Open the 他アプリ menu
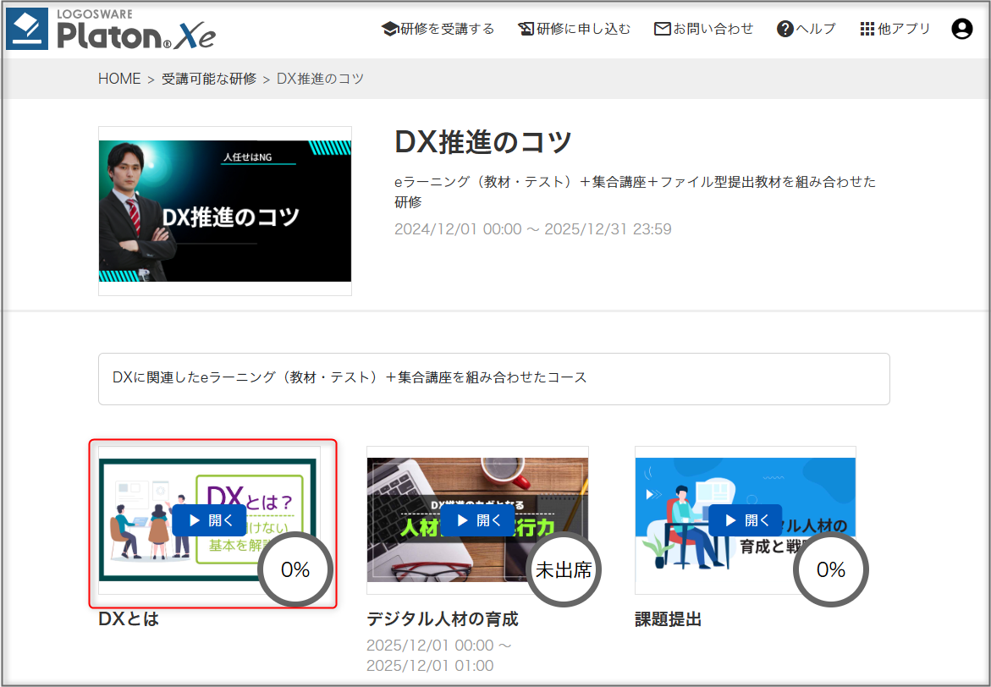The image size is (991, 687). click(x=895, y=29)
